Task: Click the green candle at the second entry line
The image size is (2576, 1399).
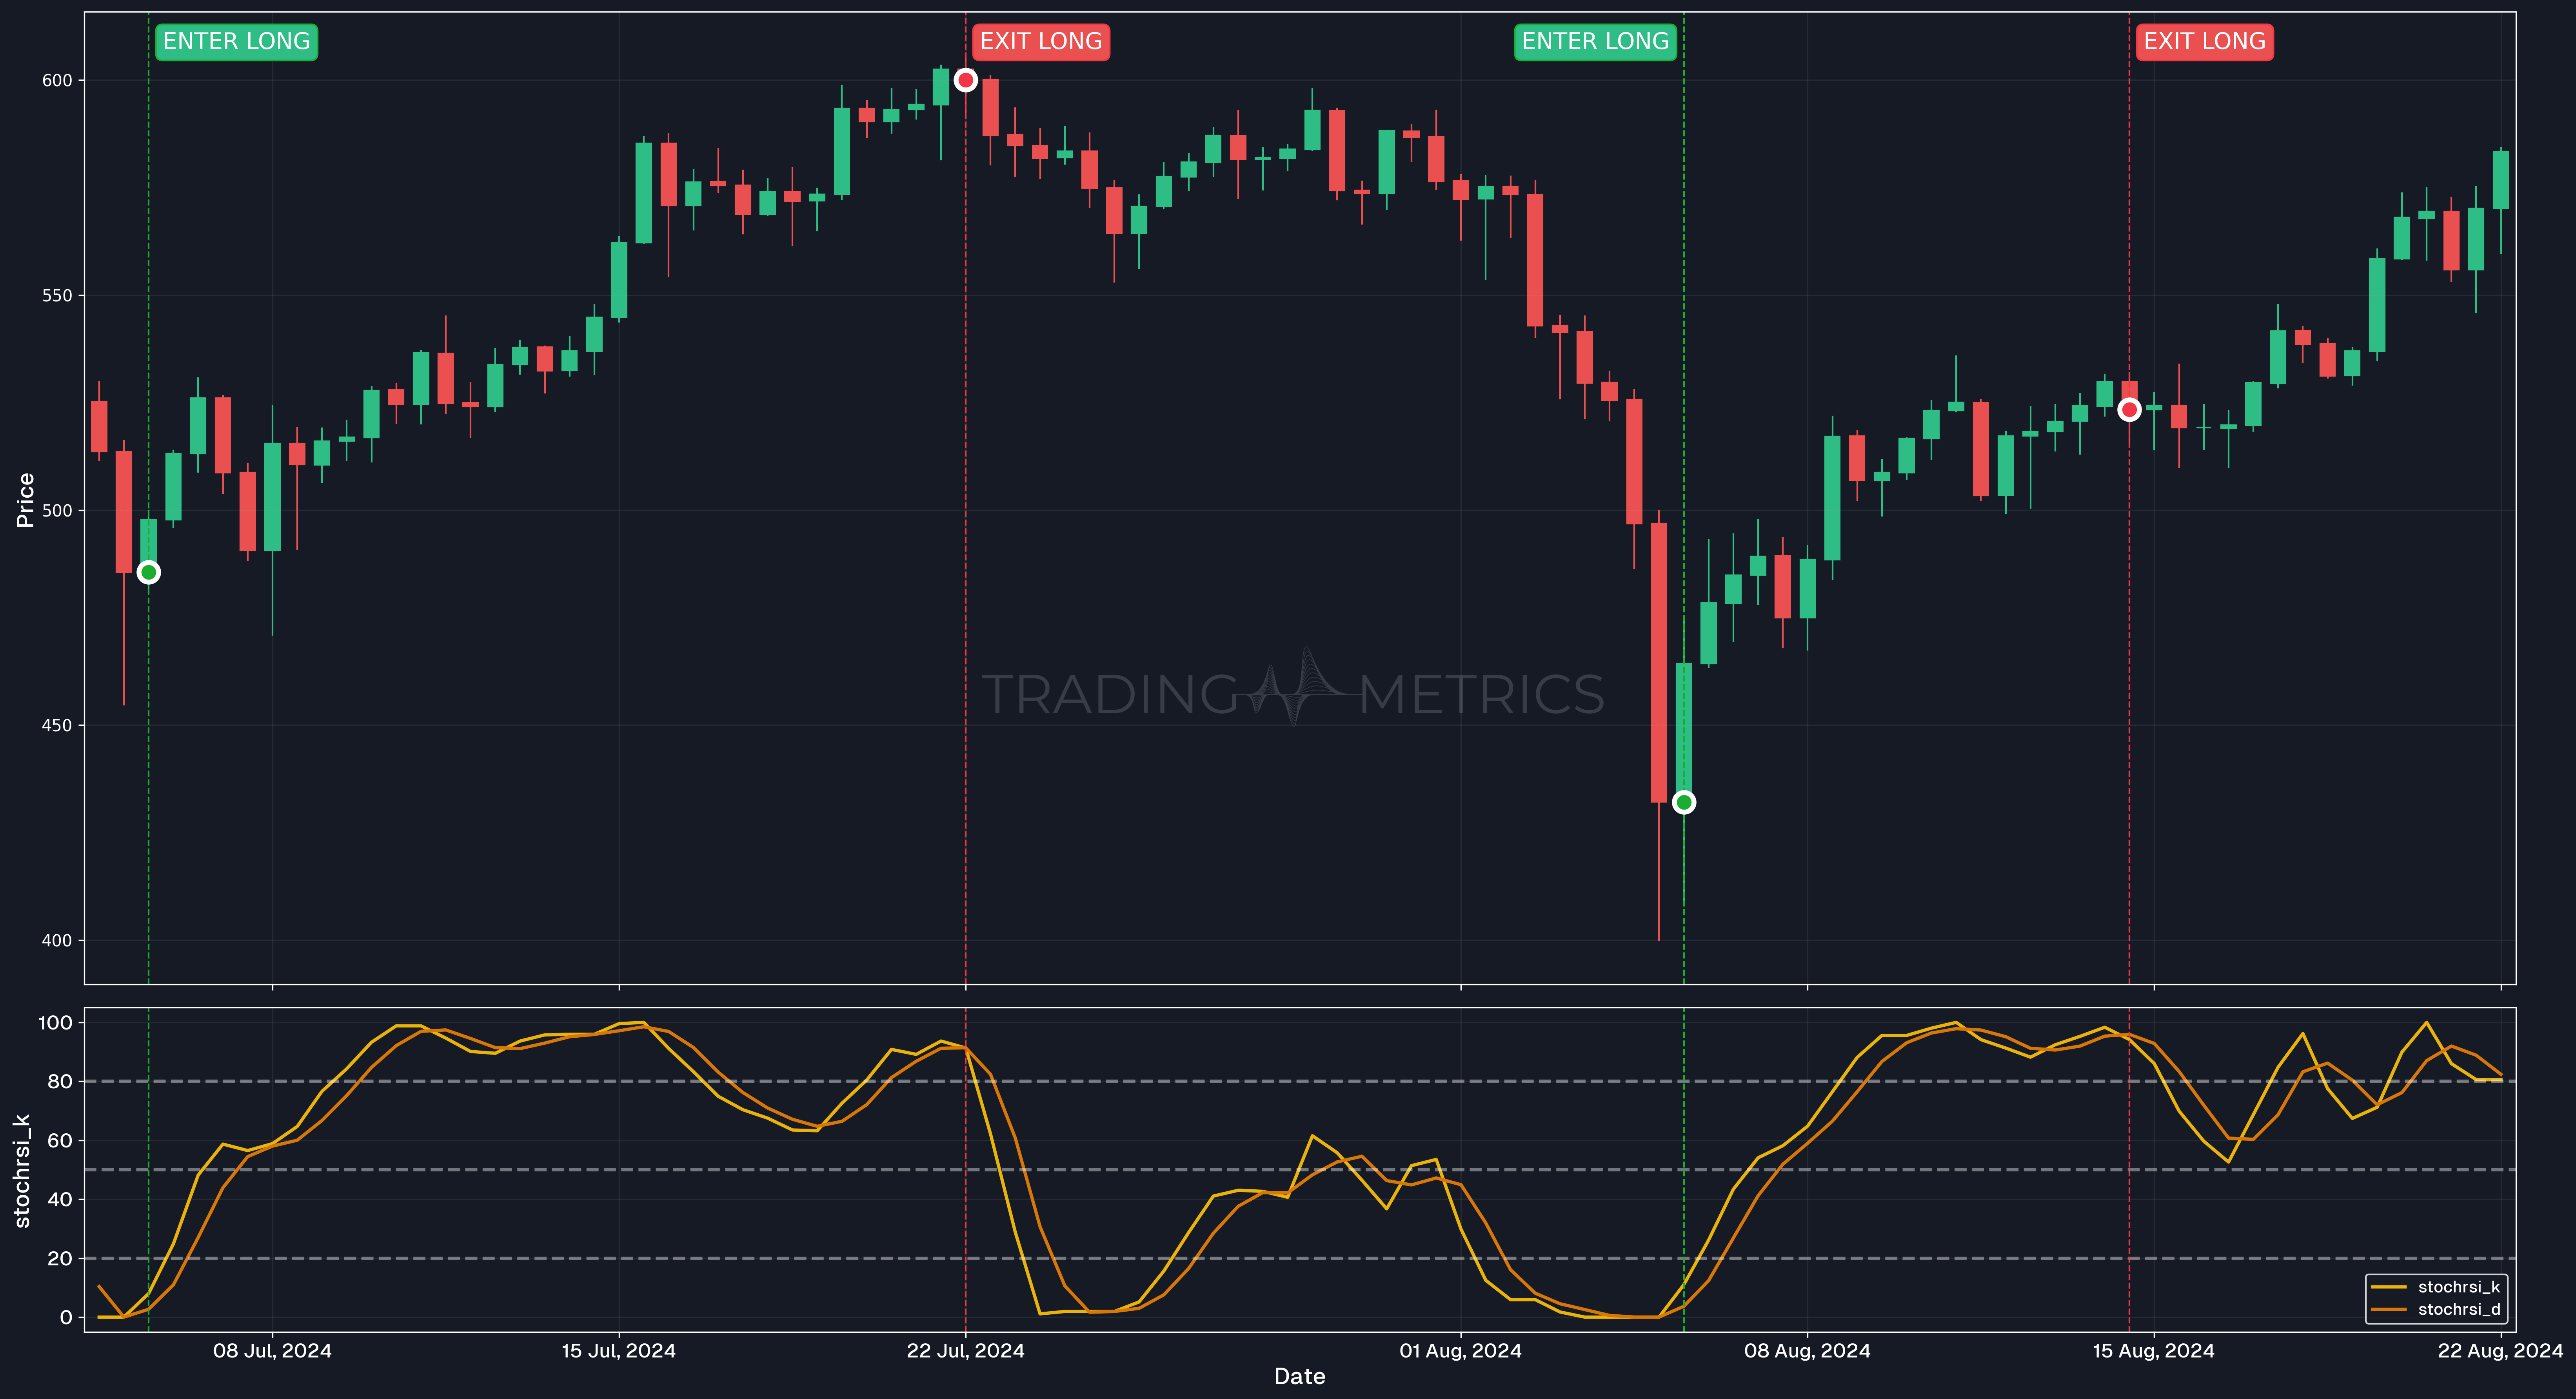Action: pyautogui.click(x=1684, y=732)
